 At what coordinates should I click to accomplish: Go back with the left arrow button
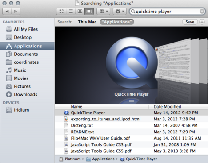pyautogui.click(x=7, y=12)
